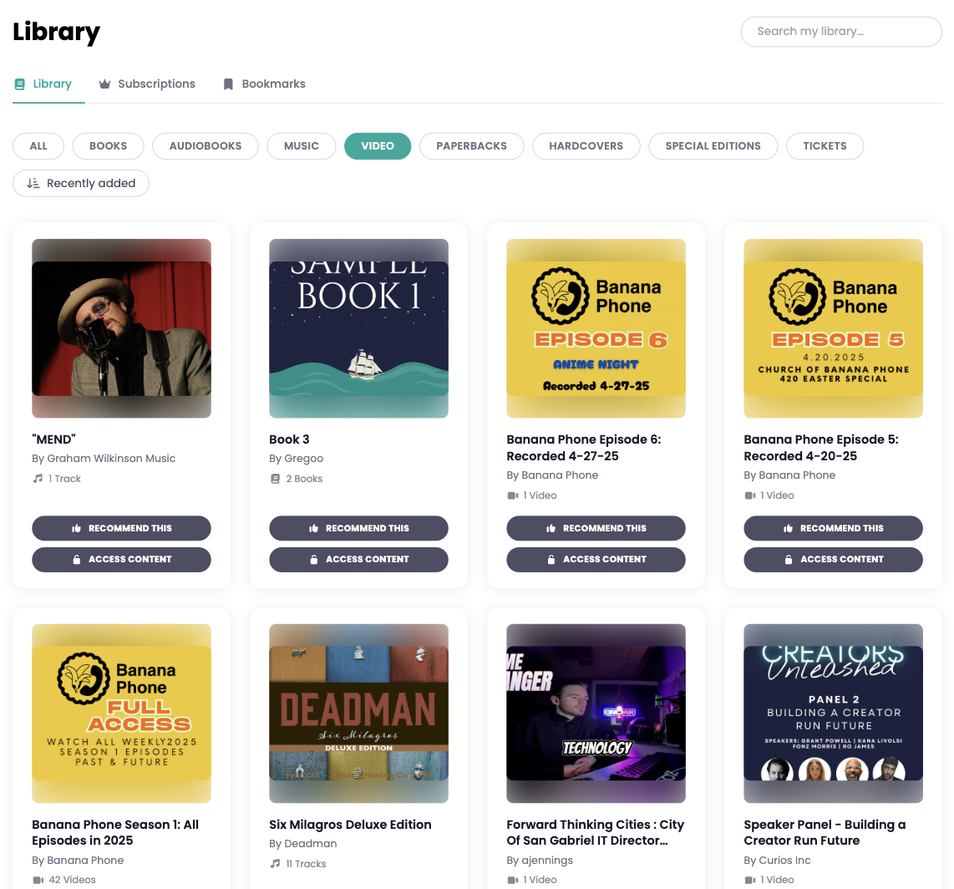This screenshot has width=954, height=889.
Task: Click "By Banana Phone" under Season 1
Action: [x=78, y=861]
